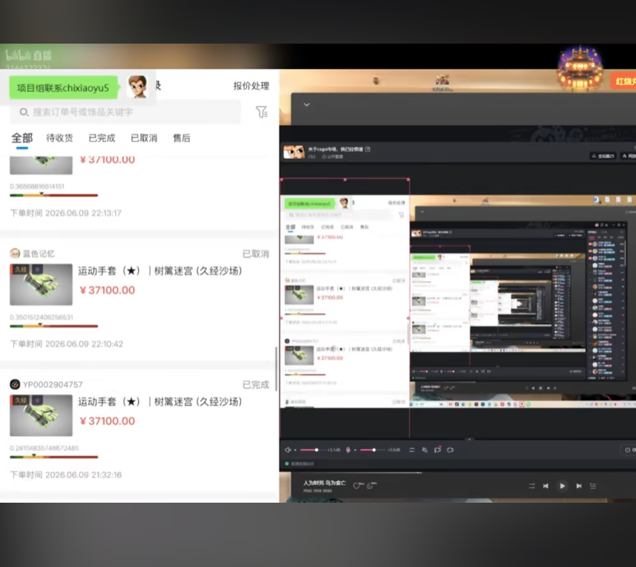The height and width of the screenshot is (567, 636).
Task: Click glove item title in the YP0002904757 order
Action: point(160,401)
